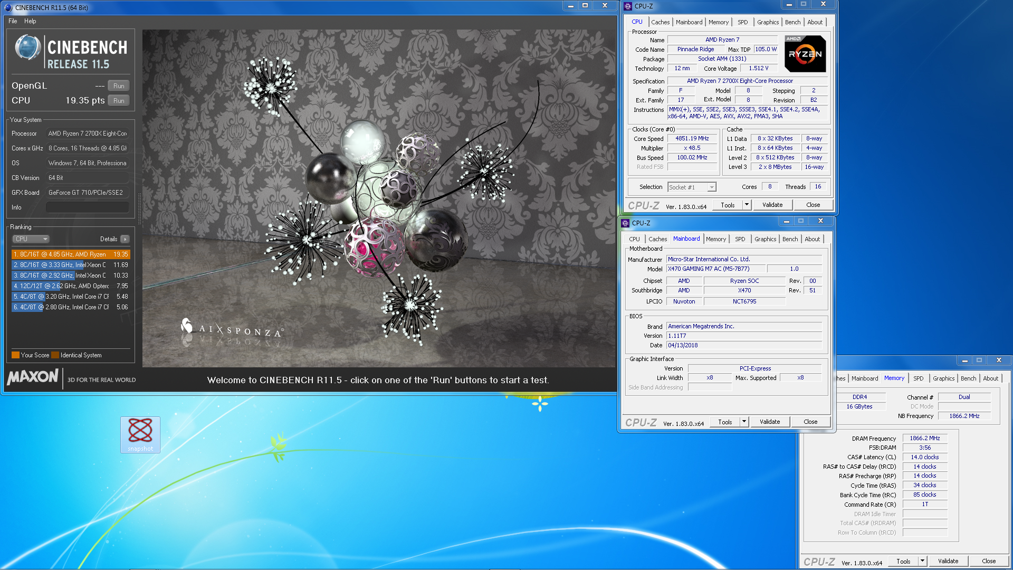Image resolution: width=1013 pixels, height=570 pixels.
Task: Select ranking row 6 Intel Core i7 5.06
Action: pyautogui.click(x=71, y=307)
